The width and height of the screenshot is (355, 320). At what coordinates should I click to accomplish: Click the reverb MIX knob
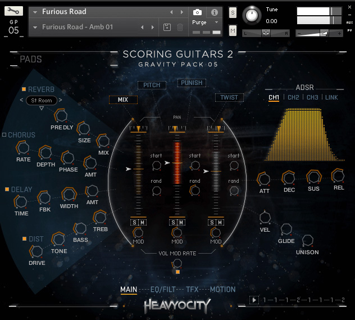click(x=103, y=141)
